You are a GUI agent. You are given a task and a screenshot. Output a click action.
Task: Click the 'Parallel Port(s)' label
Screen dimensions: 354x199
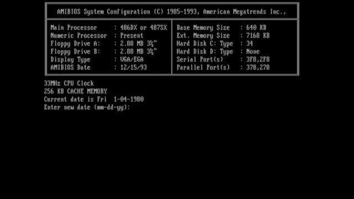click(203, 67)
